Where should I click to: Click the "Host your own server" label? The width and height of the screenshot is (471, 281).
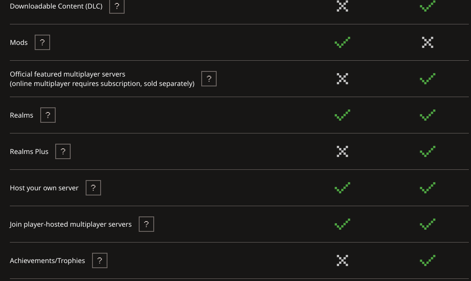44,188
